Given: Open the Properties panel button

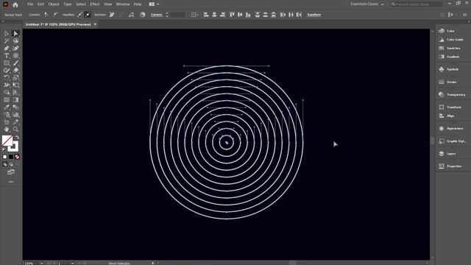Looking at the screenshot, I should (450, 166).
